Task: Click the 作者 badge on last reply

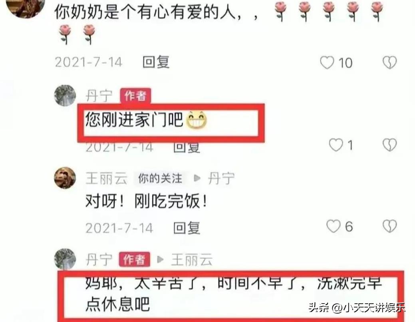Action: pyautogui.click(x=135, y=260)
